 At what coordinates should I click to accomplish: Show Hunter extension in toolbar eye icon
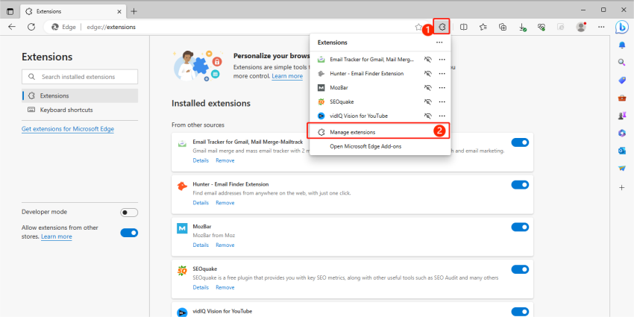pos(427,74)
